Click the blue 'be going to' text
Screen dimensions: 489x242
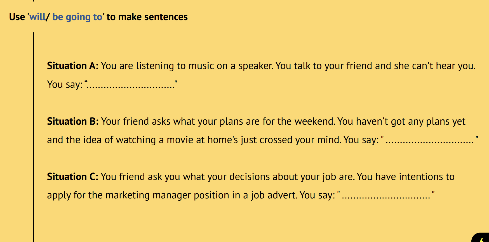(x=77, y=17)
